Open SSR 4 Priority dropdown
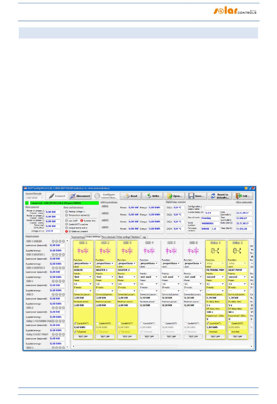277x404 pixels. point(149,277)
